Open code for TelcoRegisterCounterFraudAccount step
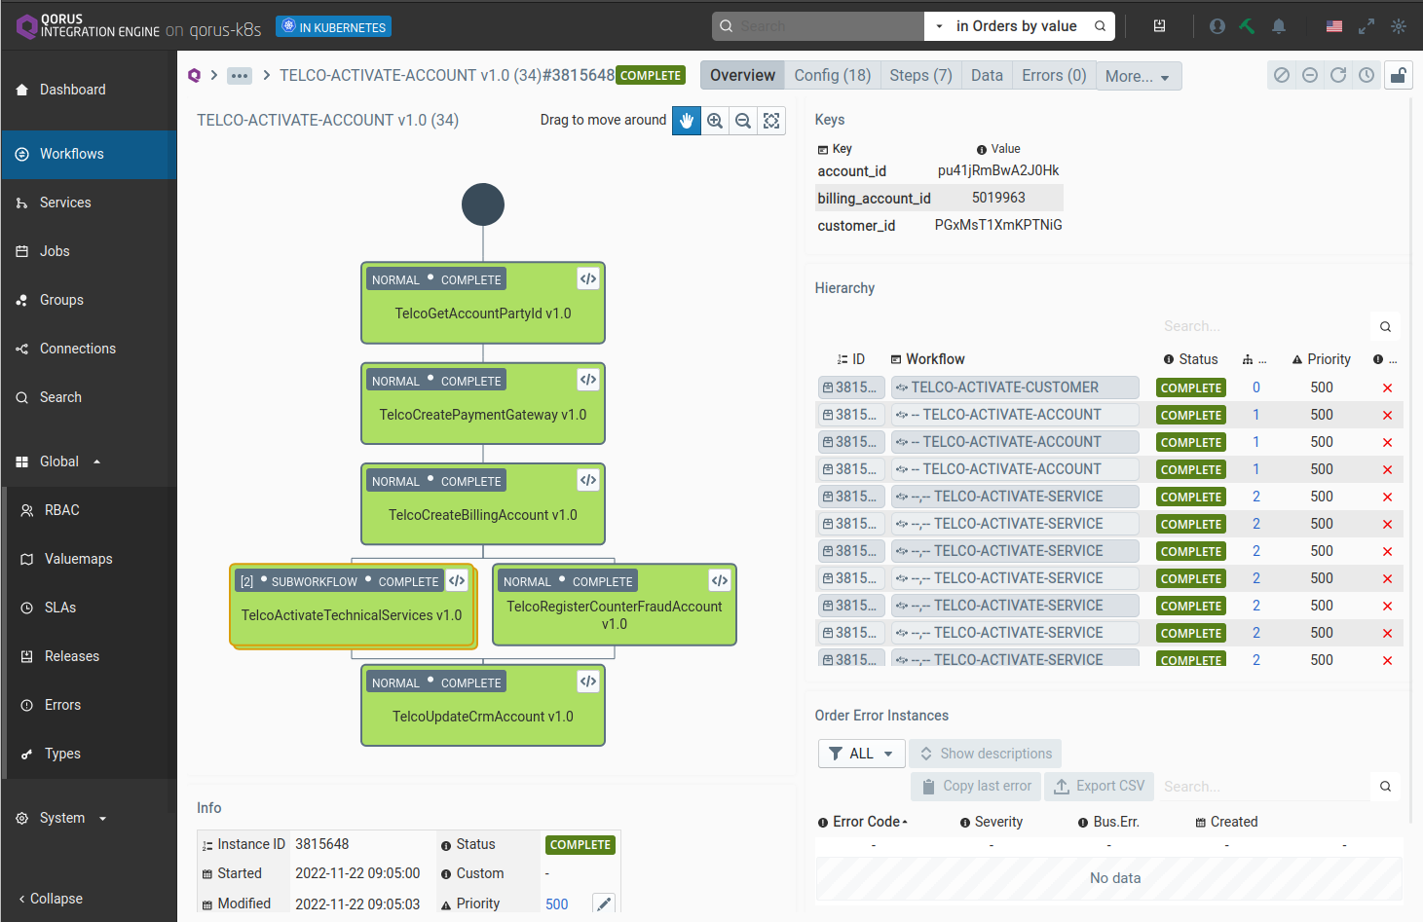The image size is (1423, 922). pos(720,580)
